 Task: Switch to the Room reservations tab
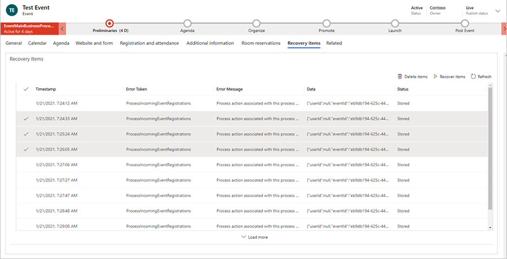click(260, 43)
